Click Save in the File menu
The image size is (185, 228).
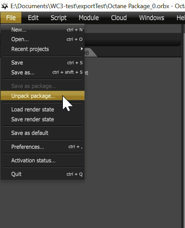tap(17, 63)
